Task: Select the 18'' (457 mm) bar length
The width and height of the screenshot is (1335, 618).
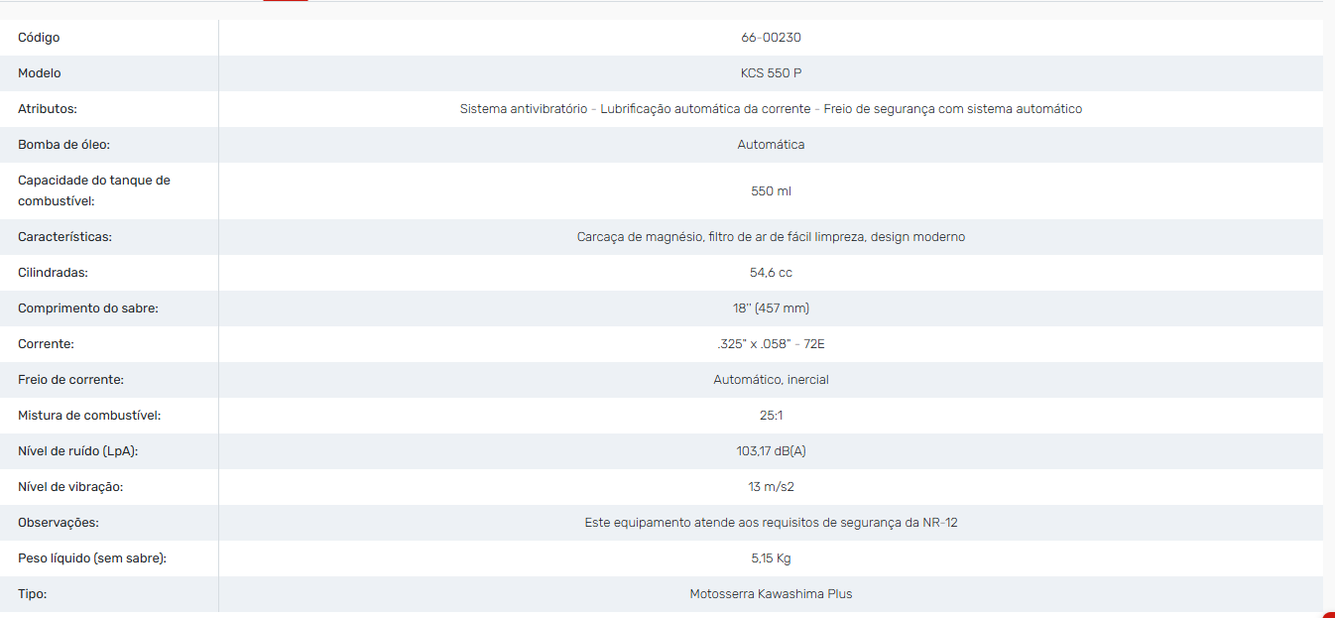Action: tap(771, 309)
